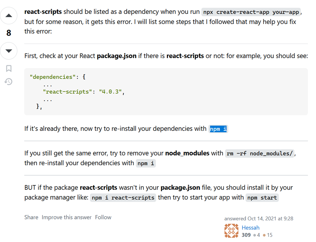Click the vote score number 8
The image size is (316, 242).
pos(9,33)
